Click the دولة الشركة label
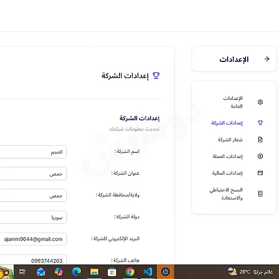Screen dimensions: 279x279 127,217
